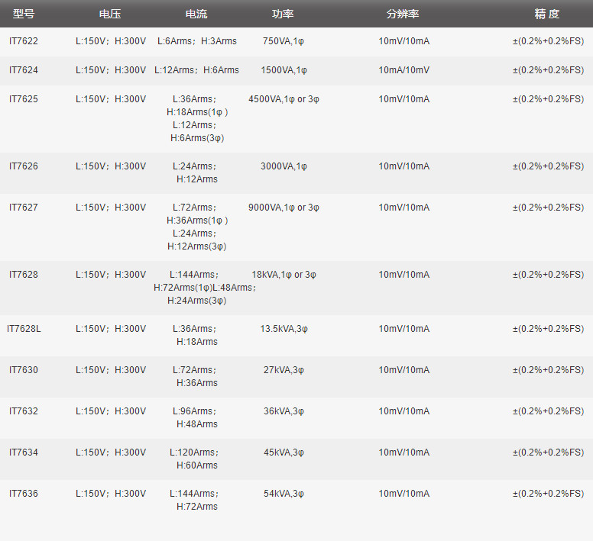Click the 电流 column header
The image size is (593, 541).
coord(196,14)
